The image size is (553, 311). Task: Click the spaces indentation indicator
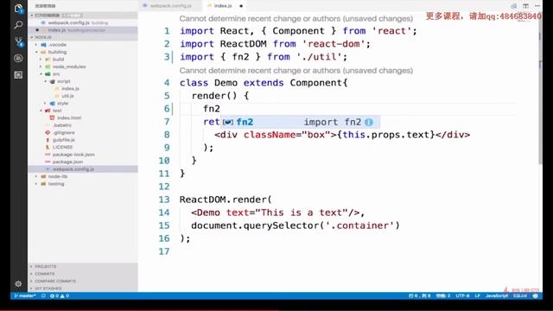443,295
